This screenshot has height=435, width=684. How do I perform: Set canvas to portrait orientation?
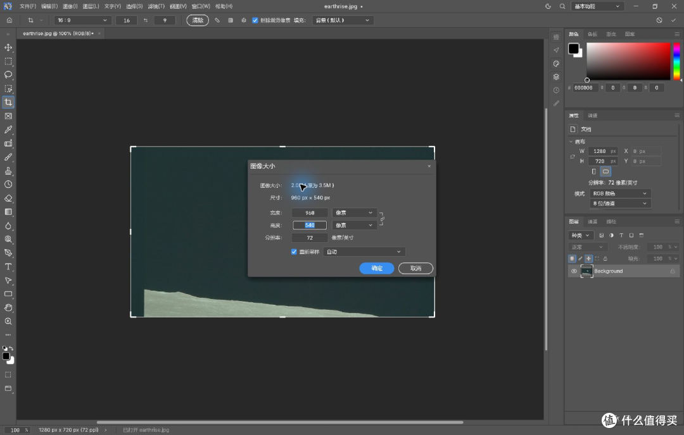tap(593, 171)
